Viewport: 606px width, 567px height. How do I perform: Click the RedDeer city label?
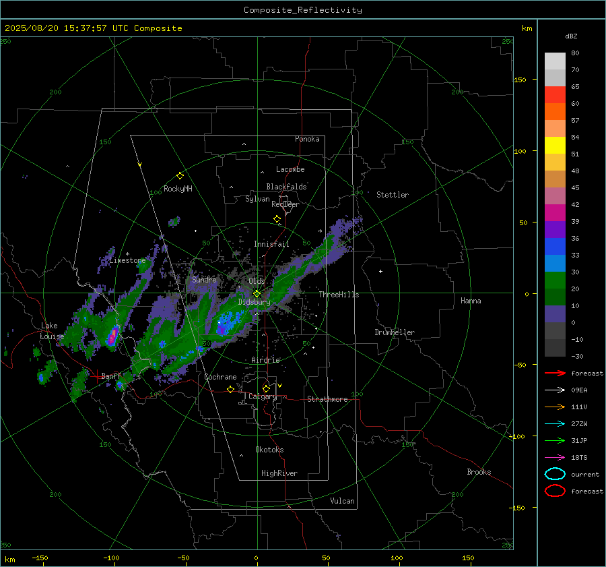[285, 204]
